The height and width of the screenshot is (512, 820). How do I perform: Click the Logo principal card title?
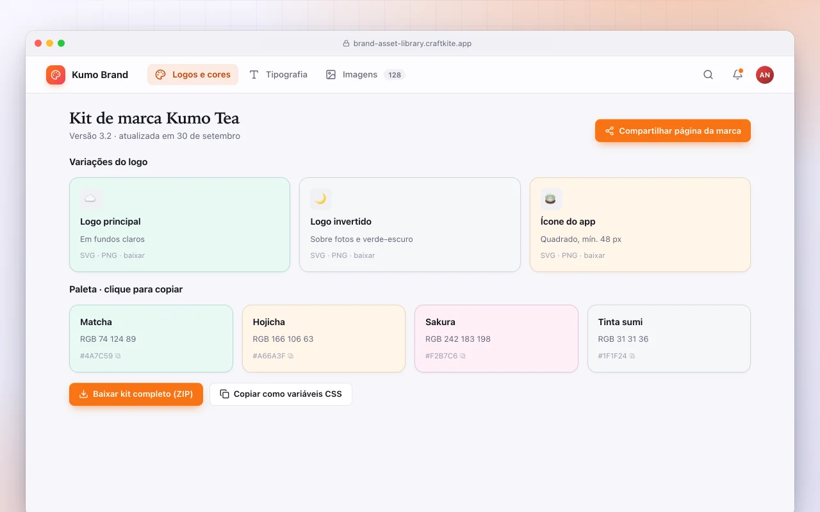[x=110, y=221]
